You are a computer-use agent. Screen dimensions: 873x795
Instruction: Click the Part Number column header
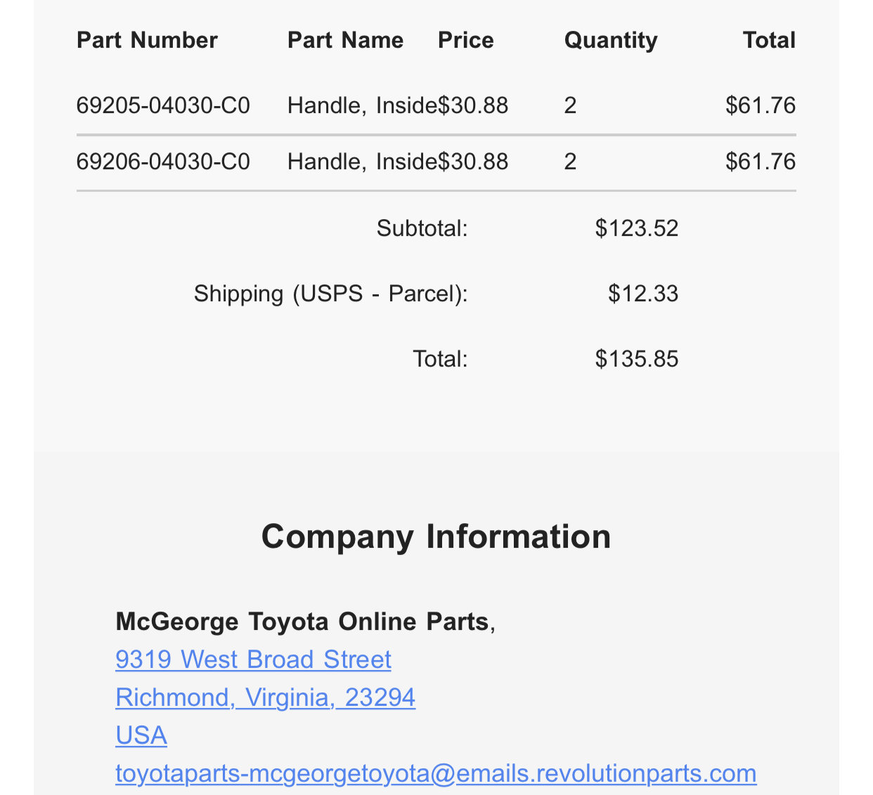tap(147, 40)
